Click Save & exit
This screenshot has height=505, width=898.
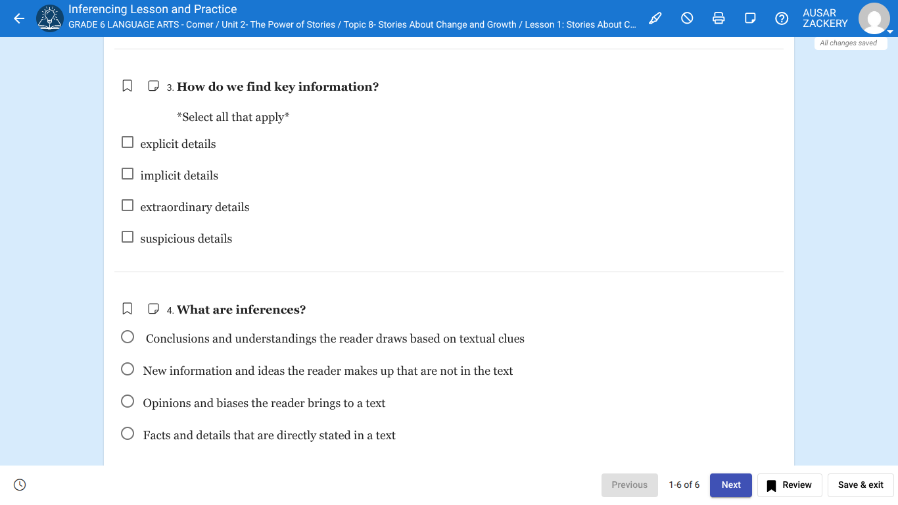point(861,485)
